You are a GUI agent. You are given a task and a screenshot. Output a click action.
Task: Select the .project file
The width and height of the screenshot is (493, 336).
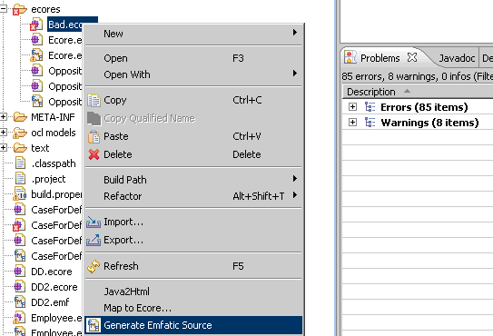pos(48,179)
